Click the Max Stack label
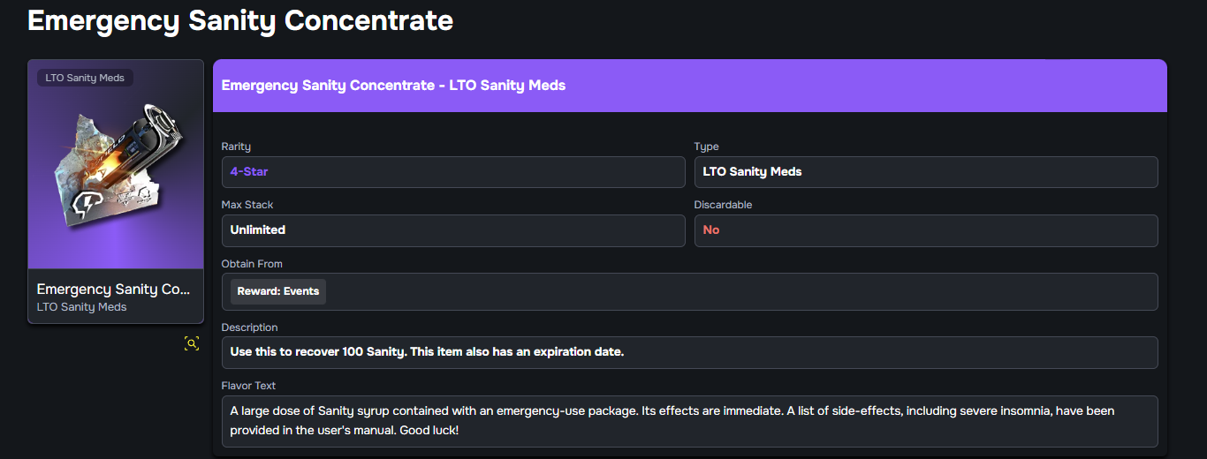 click(247, 205)
